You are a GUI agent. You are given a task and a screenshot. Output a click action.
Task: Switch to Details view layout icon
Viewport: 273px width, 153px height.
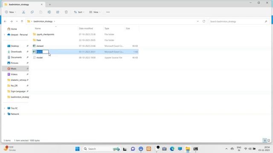tap(264, 141)
